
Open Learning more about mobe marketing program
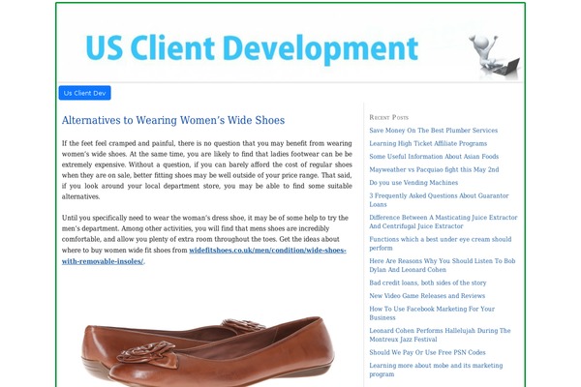pos(436,370)
